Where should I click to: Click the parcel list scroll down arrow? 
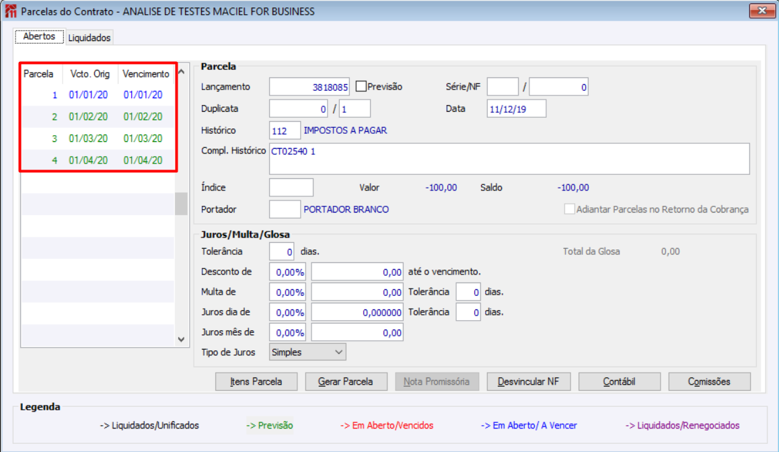(182, 340)
